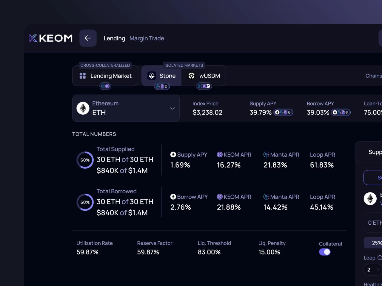Click the Manta APR icon in supply row

click(266, 155)
